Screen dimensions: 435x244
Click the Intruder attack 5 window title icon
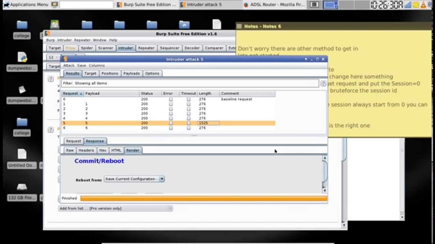[65, 59]
